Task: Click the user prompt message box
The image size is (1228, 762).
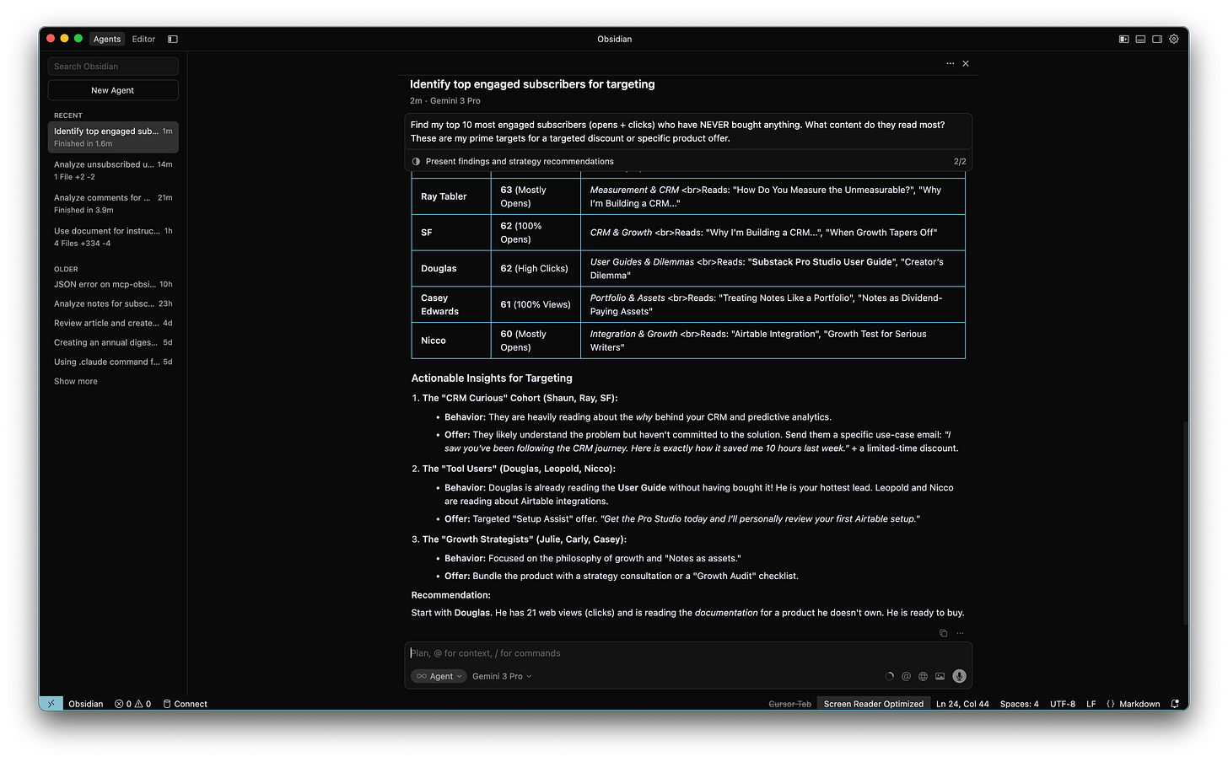Action: [688, 131]
